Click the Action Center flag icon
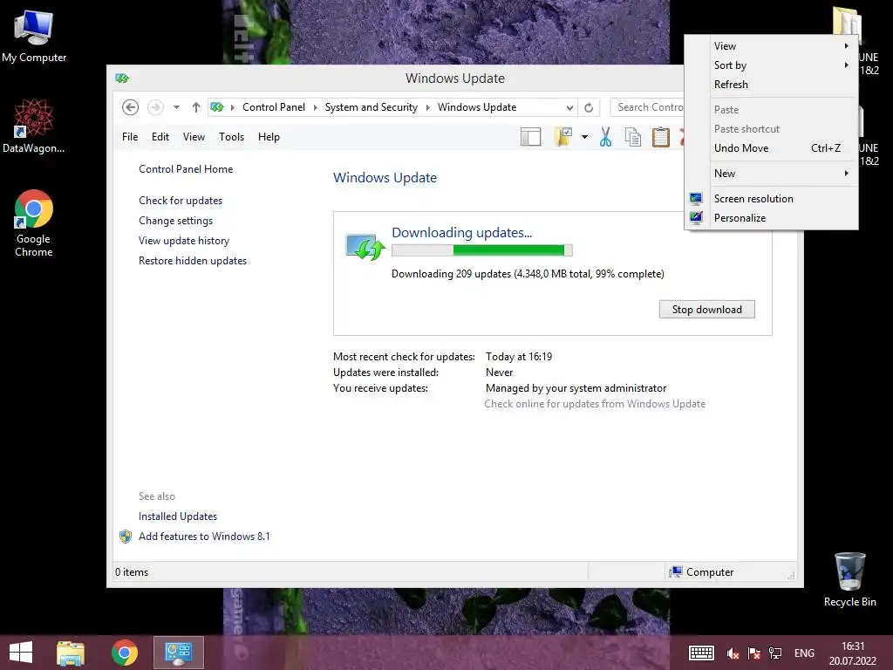The image size is (893, 670). (x=754, y=653)
